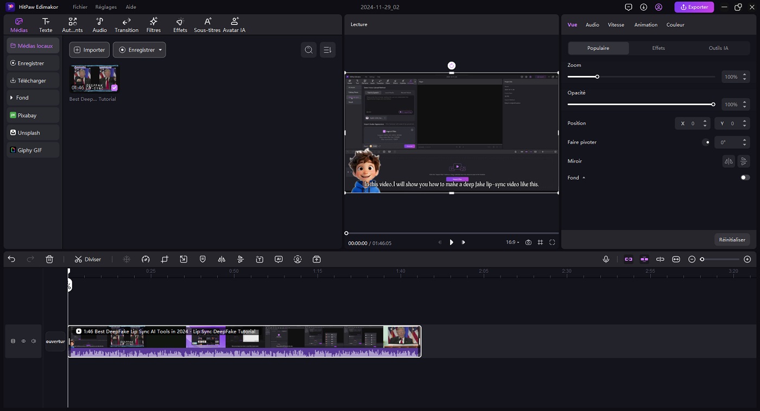Take a snapshot with camera icon
The height and width of the screenshot is (411, 760).
(x=528, y=242)
